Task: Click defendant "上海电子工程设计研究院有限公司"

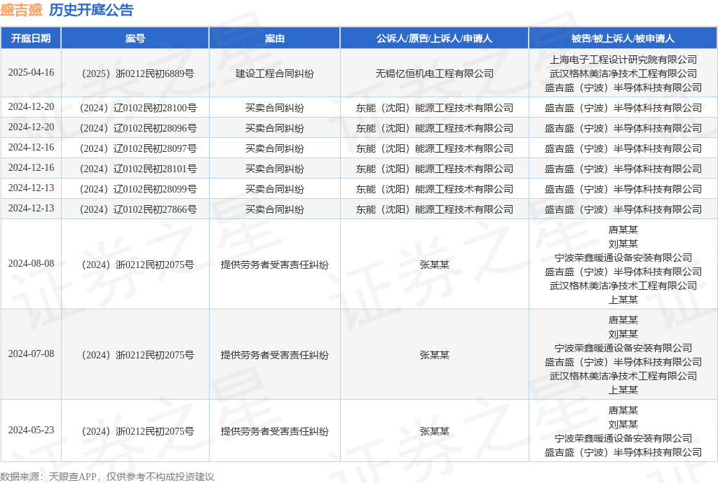Action: [623, 59]
